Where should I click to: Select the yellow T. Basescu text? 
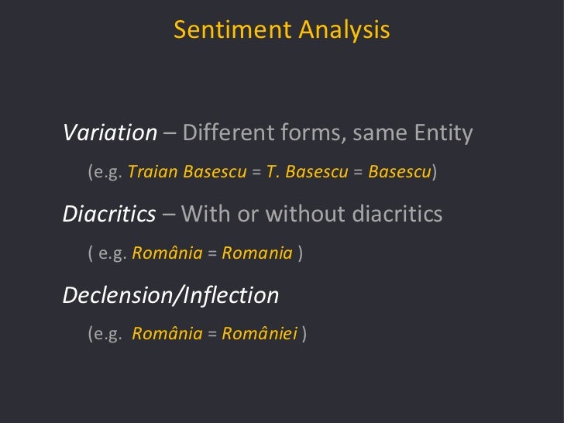pyautogui.click(x=307, y=172)
